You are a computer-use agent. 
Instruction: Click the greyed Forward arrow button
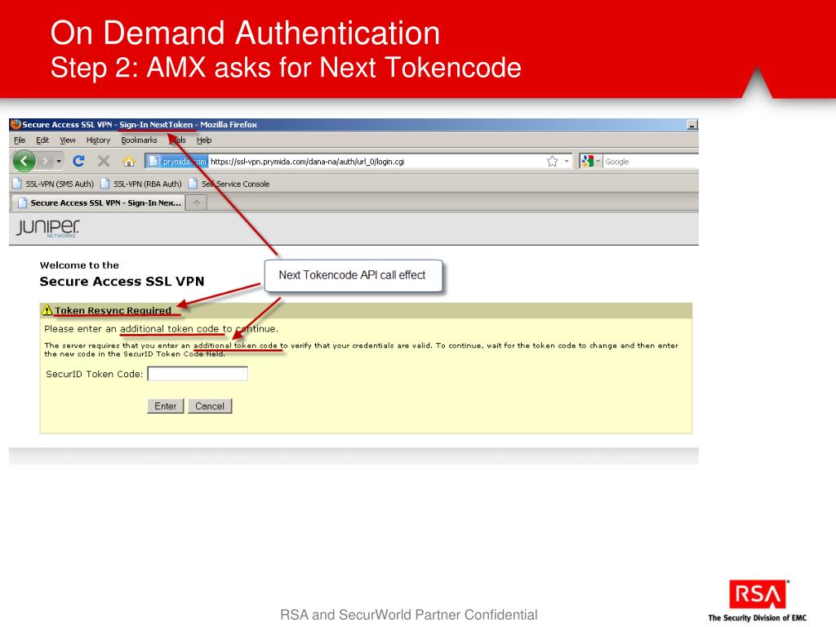46,161
